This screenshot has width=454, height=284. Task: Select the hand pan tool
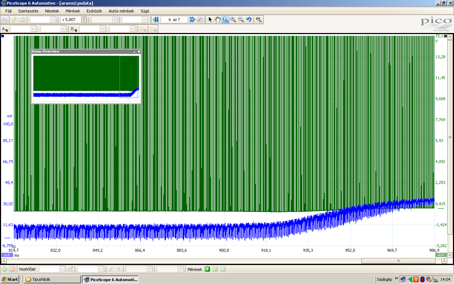pos(218,20)
